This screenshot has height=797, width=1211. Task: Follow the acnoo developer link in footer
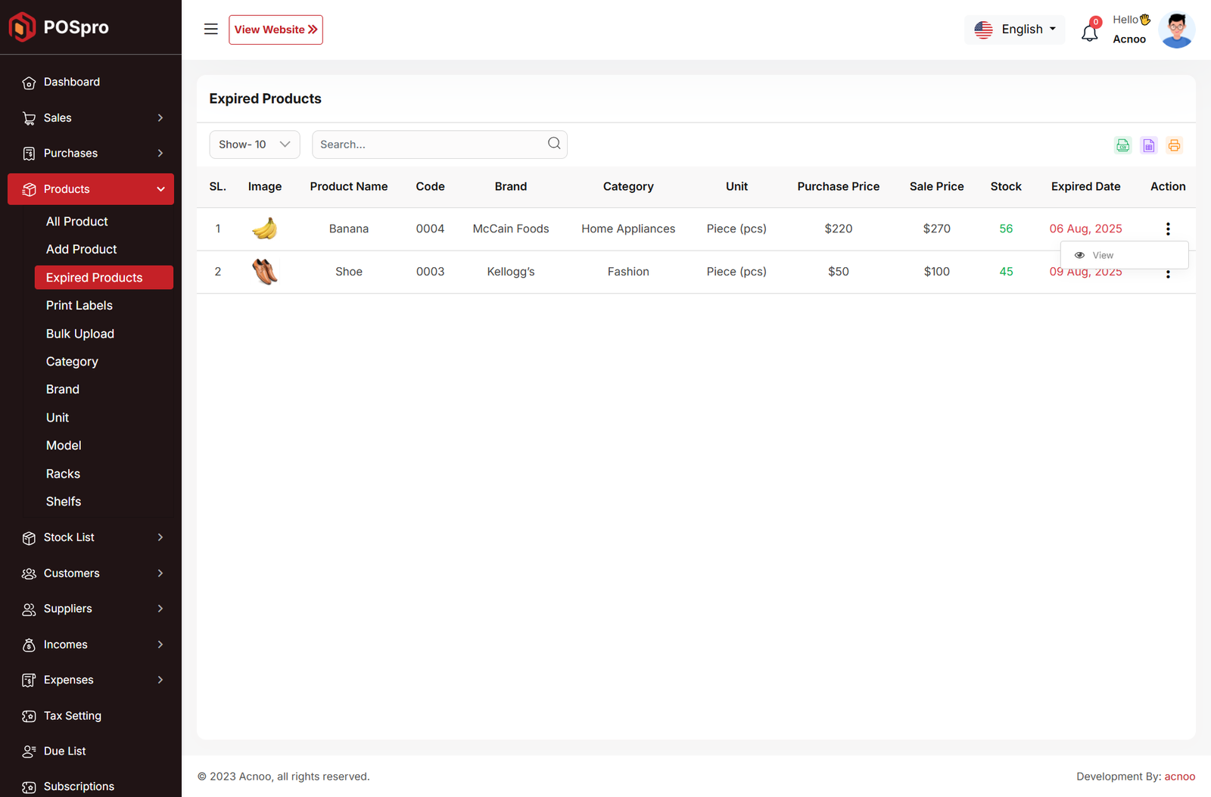1179,777
